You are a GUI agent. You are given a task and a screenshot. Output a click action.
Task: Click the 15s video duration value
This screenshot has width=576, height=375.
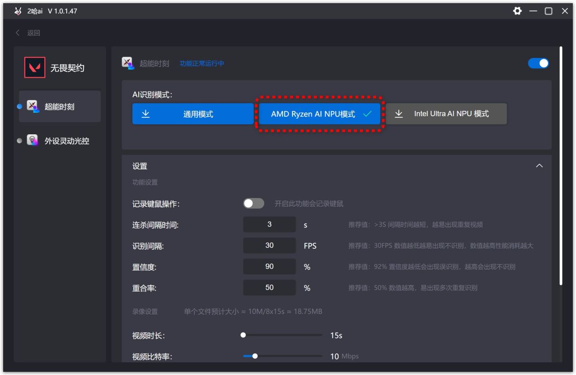[336, 335]
